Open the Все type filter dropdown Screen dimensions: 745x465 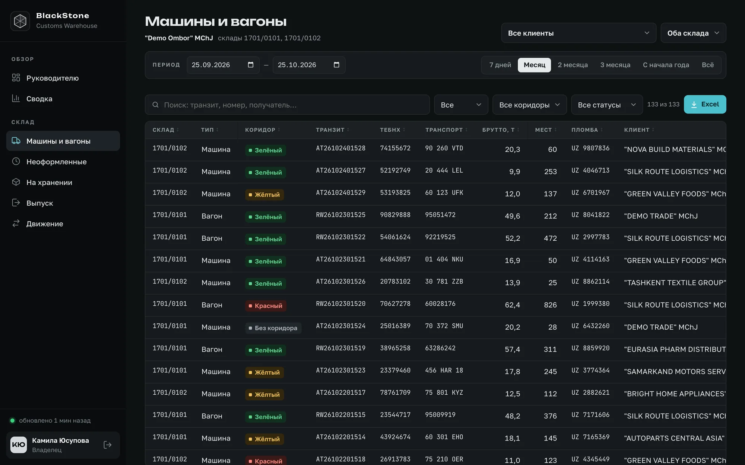point(461,105)
